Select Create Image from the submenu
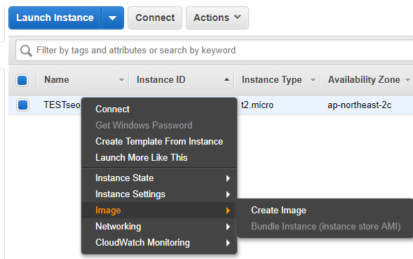This screenshot has width=413, height=259. (278, 210)
